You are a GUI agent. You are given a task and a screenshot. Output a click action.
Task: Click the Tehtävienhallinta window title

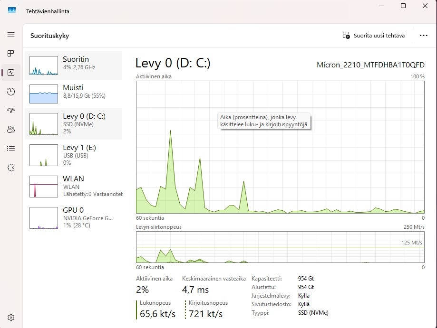coord(48,11)
